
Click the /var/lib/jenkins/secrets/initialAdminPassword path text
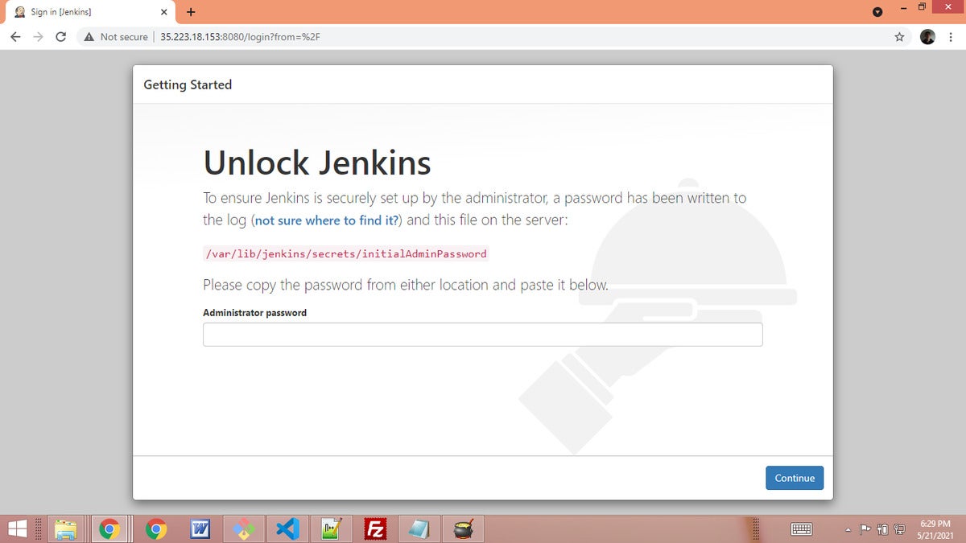click(x=346, y=253)
